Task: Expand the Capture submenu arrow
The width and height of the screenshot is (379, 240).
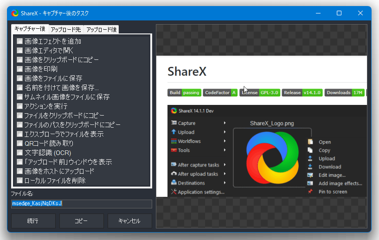Action: [225, 123]
